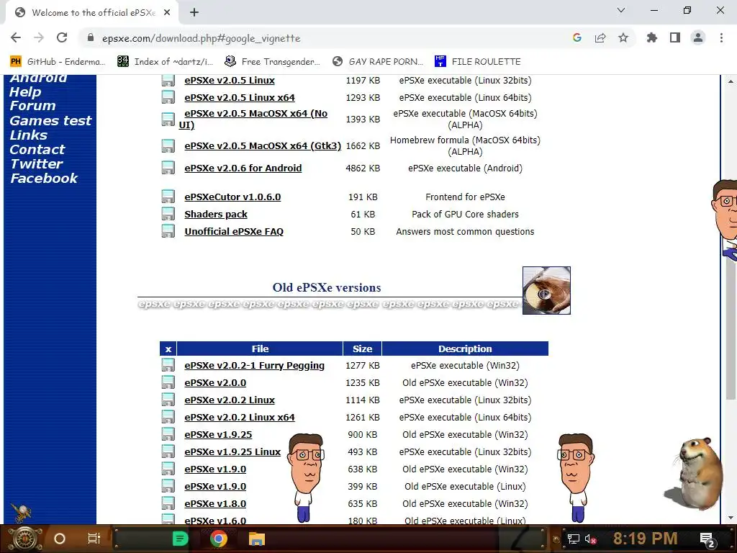This screenshot has width=737, height=553.
Task: Click the Contact sidebar link
Action: pos(37,150)
